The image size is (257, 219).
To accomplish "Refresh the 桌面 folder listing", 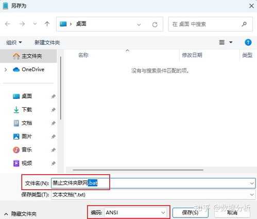I will [155, 25].
